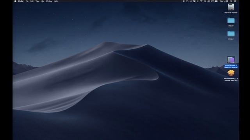Click the PRIVAT folder name label
The height and width of the screenshot is (140, 250).
(231, 39)
